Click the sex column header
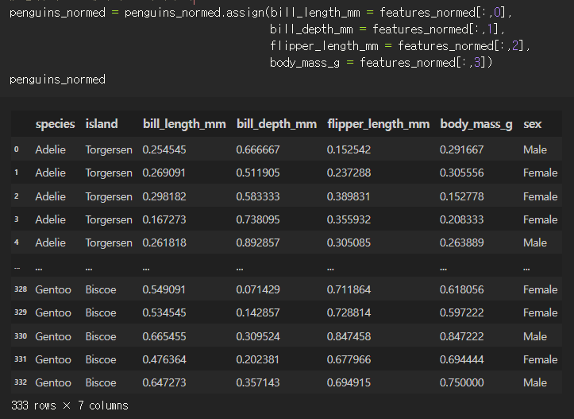The height and width of the screenshot is (419, 574). pos(532,124)
